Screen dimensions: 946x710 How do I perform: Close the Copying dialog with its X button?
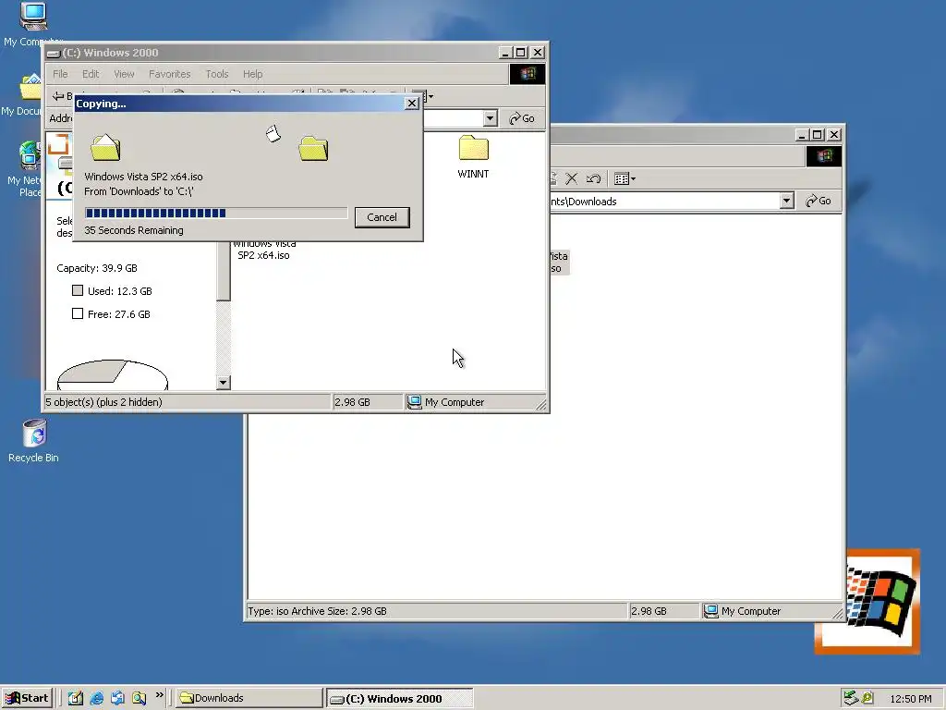[x=411, y=104]
